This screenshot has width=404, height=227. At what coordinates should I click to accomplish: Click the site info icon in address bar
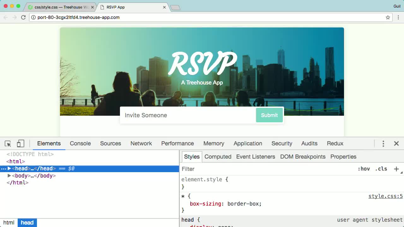click(33, 17)
